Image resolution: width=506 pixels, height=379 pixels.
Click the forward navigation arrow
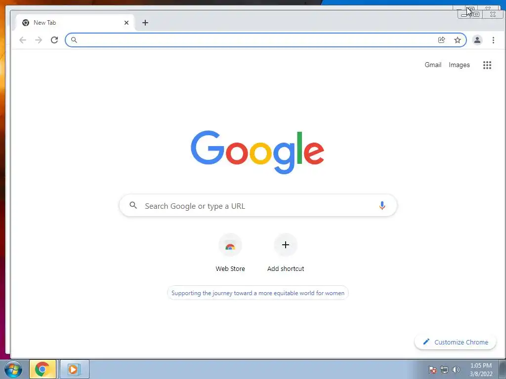(39, 40)
